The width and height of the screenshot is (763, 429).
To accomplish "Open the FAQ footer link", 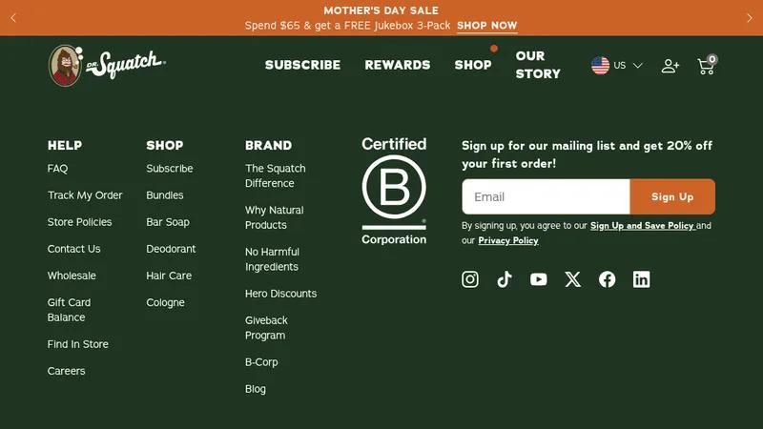I will (x=57, y=169).
